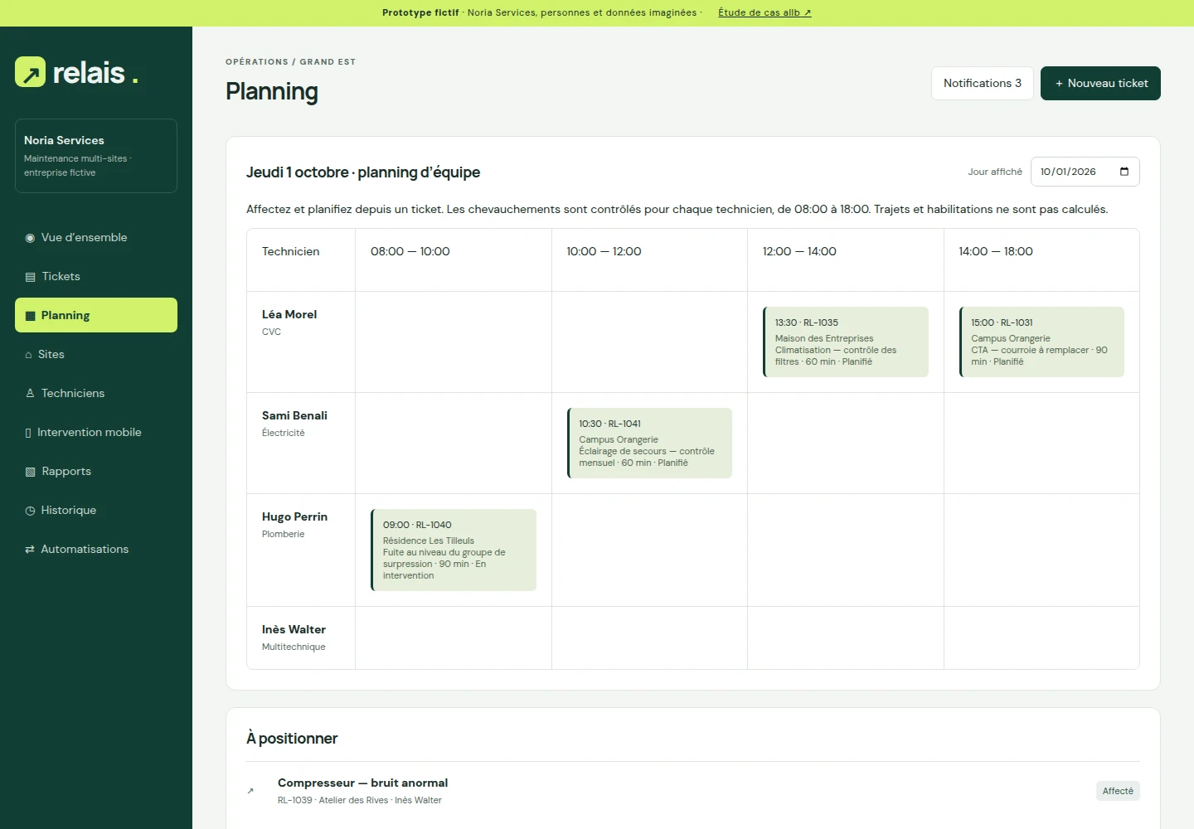Click the Rapports icon in sidebar
1194x829 pixels.
[31, 472]
